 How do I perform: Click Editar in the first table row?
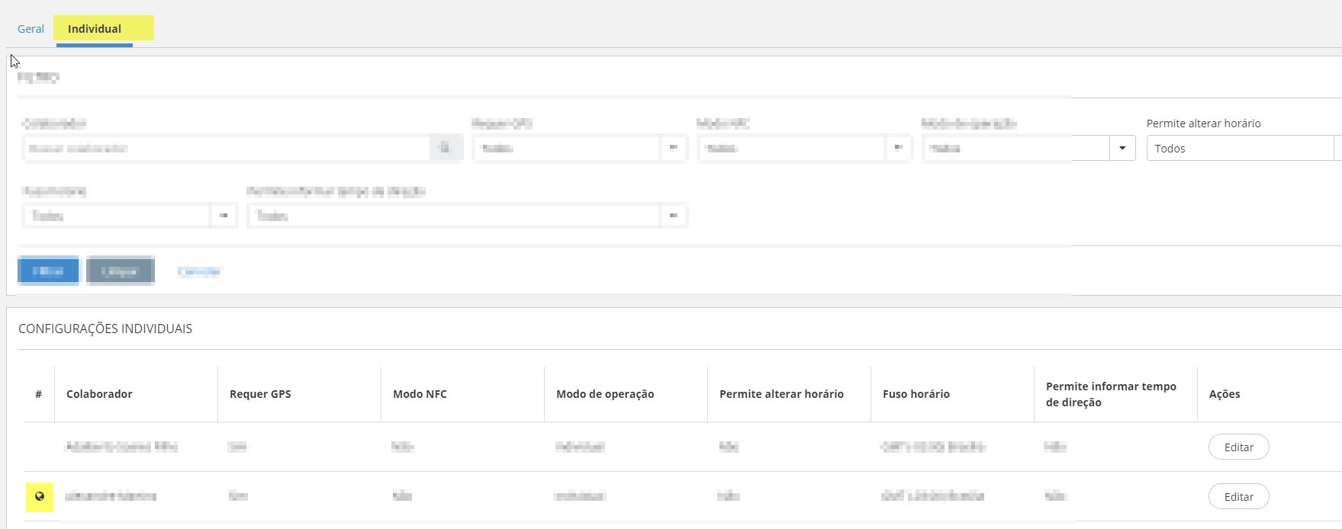[1238, 447]
